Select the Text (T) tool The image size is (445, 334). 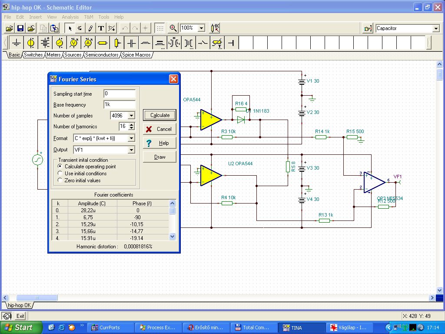coord(101,28)
